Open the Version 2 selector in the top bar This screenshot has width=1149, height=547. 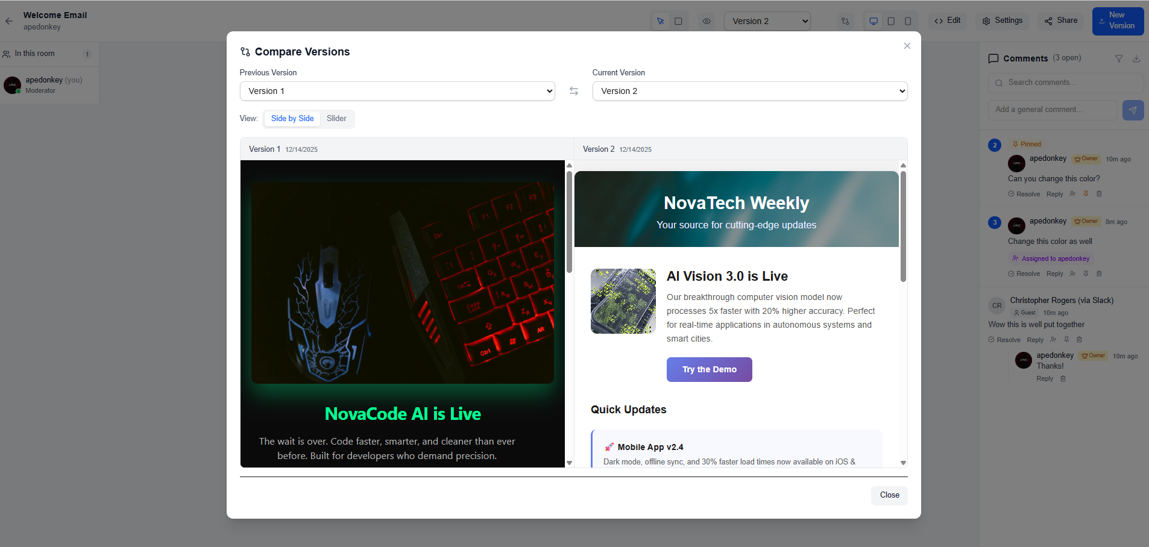click(767, 20)
